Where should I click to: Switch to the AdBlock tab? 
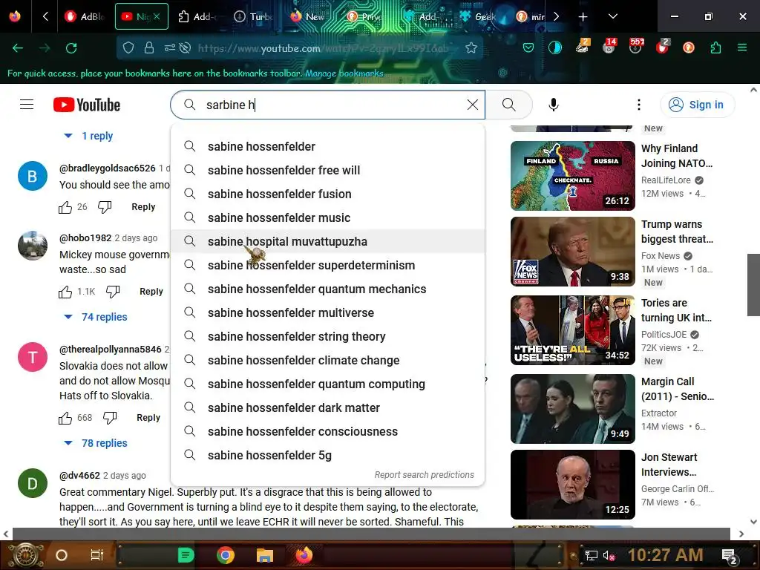(x=85, y=16)
